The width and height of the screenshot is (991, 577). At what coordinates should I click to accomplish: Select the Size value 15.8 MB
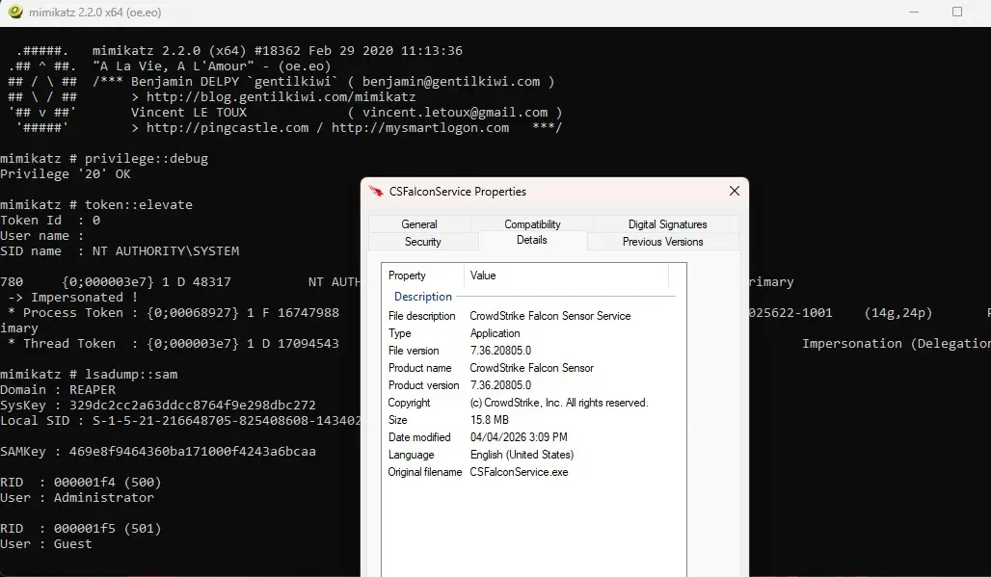point(489,420)
